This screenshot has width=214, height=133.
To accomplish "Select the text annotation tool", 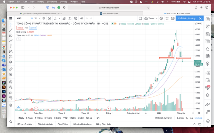I will (11, 46).
